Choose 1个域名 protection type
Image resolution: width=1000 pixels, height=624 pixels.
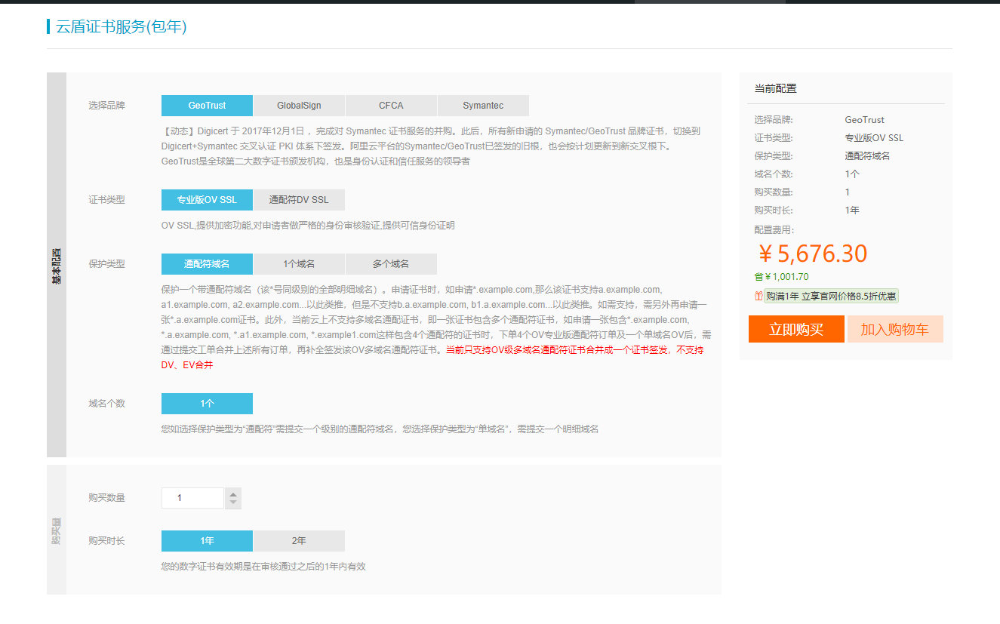(x=299, y=264)
